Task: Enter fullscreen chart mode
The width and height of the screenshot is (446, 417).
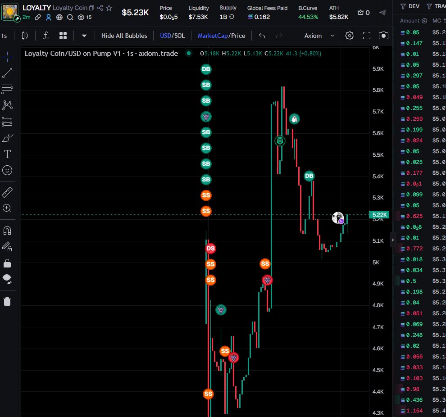Action: click(x=367, y=36)
